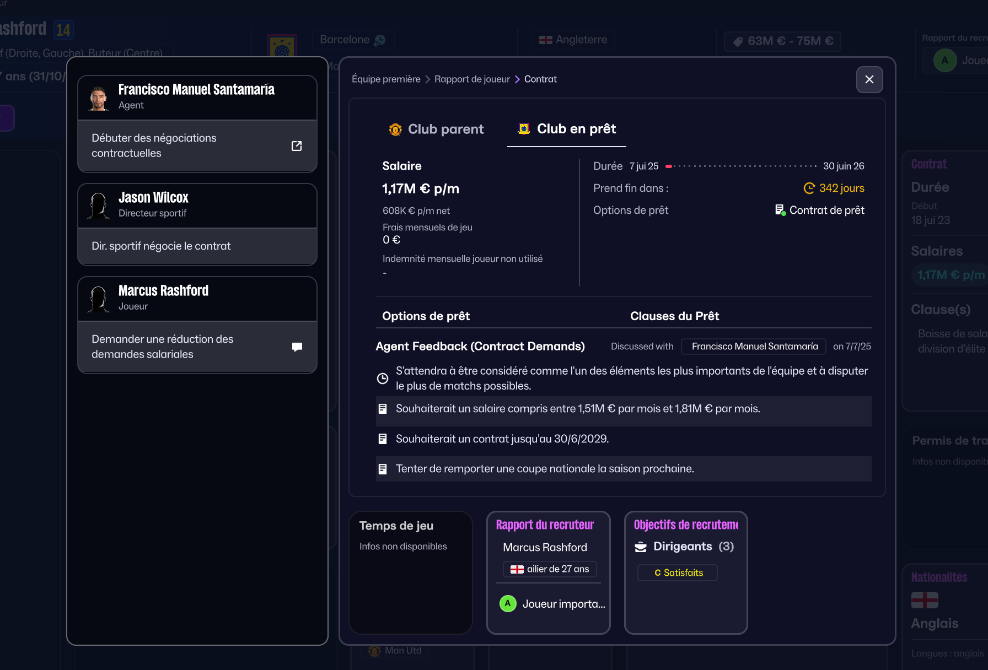988x670 pixels.
Task: Open Équipe première breadcrumb link
Action: click(x=386, y=79)
